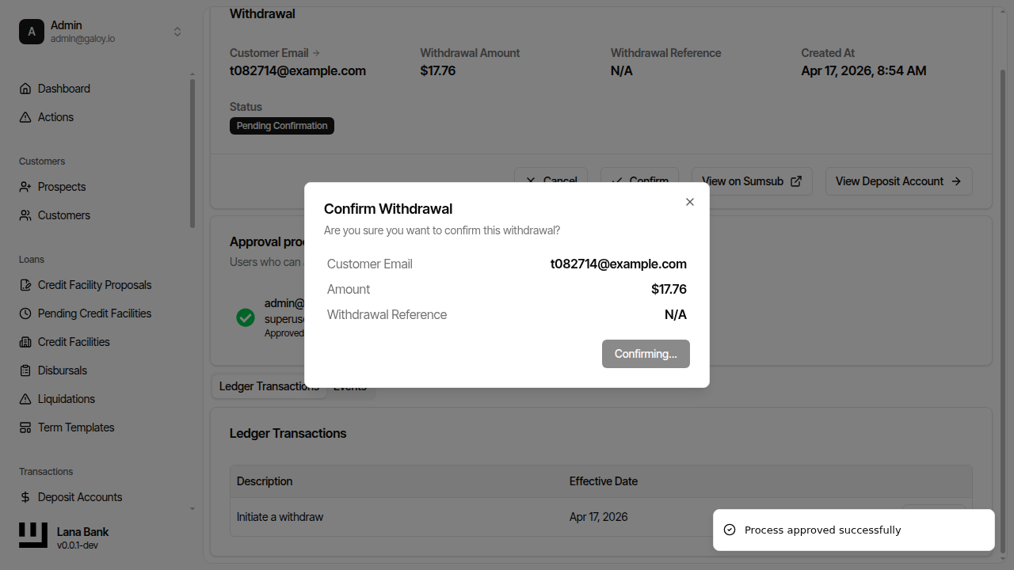
Task: Open View on Sumsub external link
Action: coord(751,181)
